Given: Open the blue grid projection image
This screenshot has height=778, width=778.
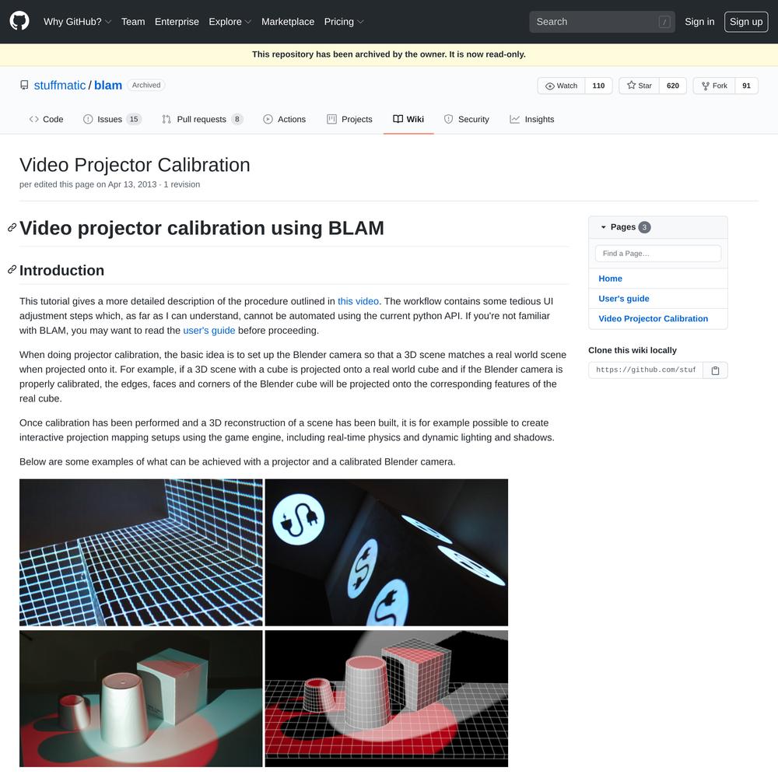Looking at the screenshot, I should [x=141, y=552].
